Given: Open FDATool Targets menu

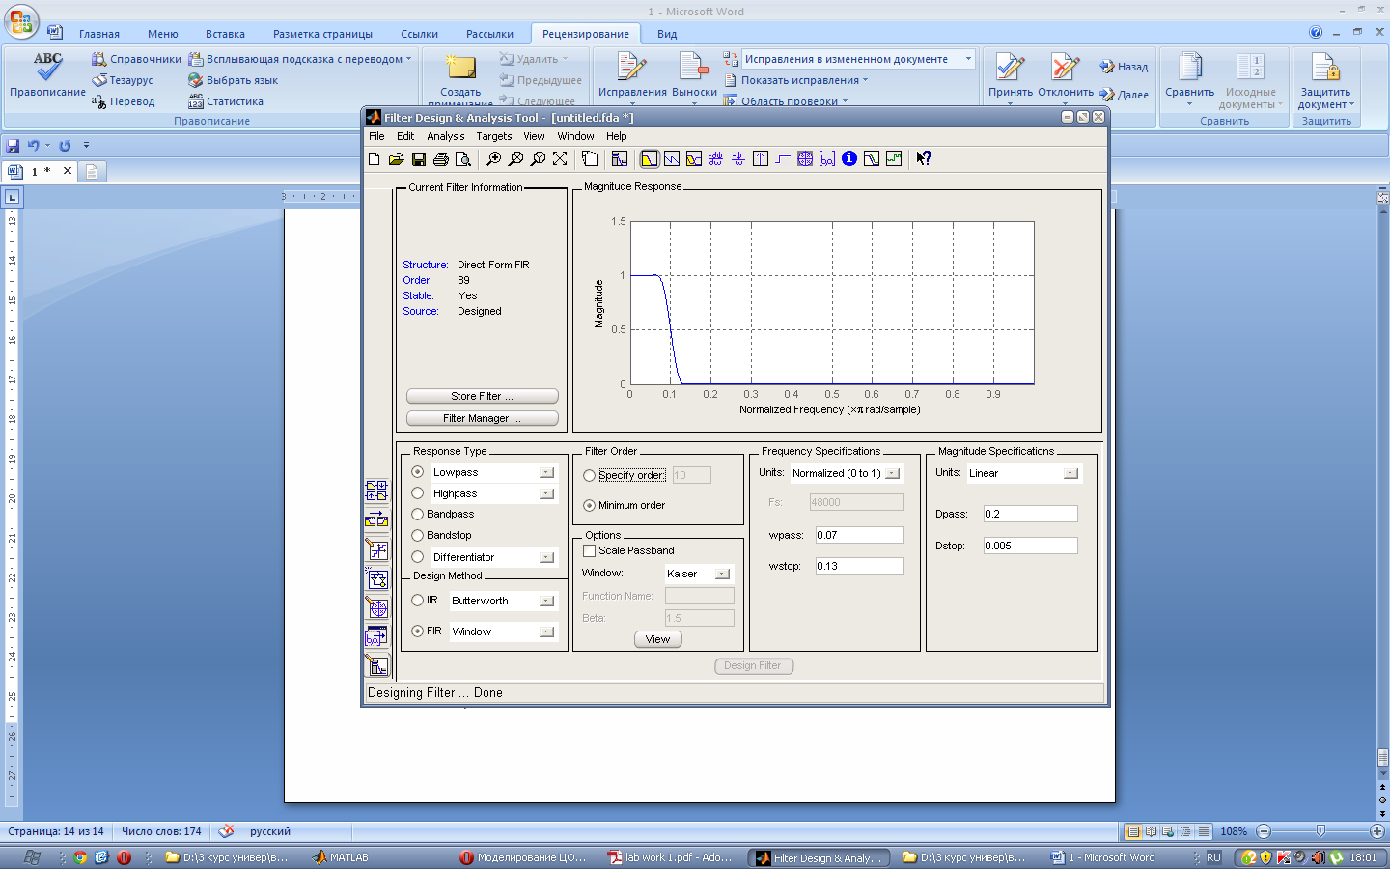Looking at the screenshot, I should [x=493, y=137].
